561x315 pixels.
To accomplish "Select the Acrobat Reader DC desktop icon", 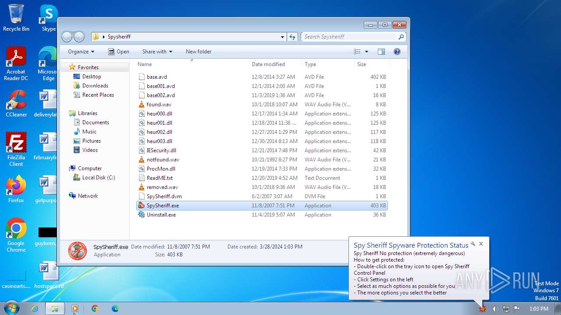I will 16,64.
